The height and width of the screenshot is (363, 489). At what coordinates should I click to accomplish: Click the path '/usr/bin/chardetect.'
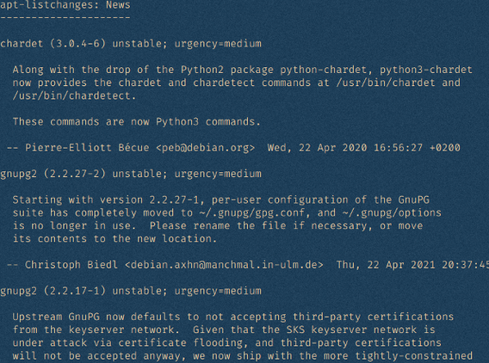point(74,95)
